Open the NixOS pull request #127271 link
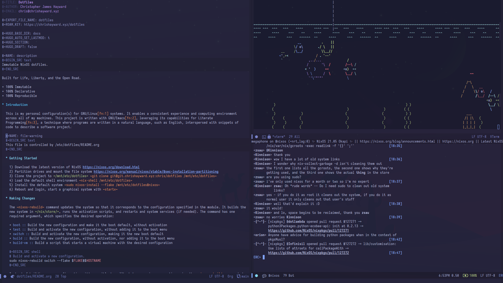Screen dimensions: 503x283 309,231
